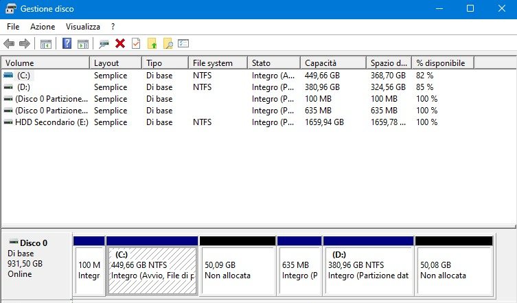
Task: Click the Forward arrow in toolbar
Action: [x=25, y=43]
